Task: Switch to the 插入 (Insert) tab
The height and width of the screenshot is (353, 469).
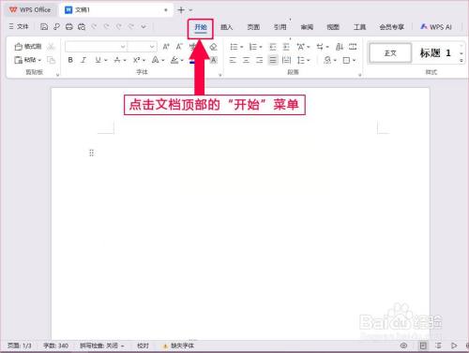Action: (x=227, y=27)
